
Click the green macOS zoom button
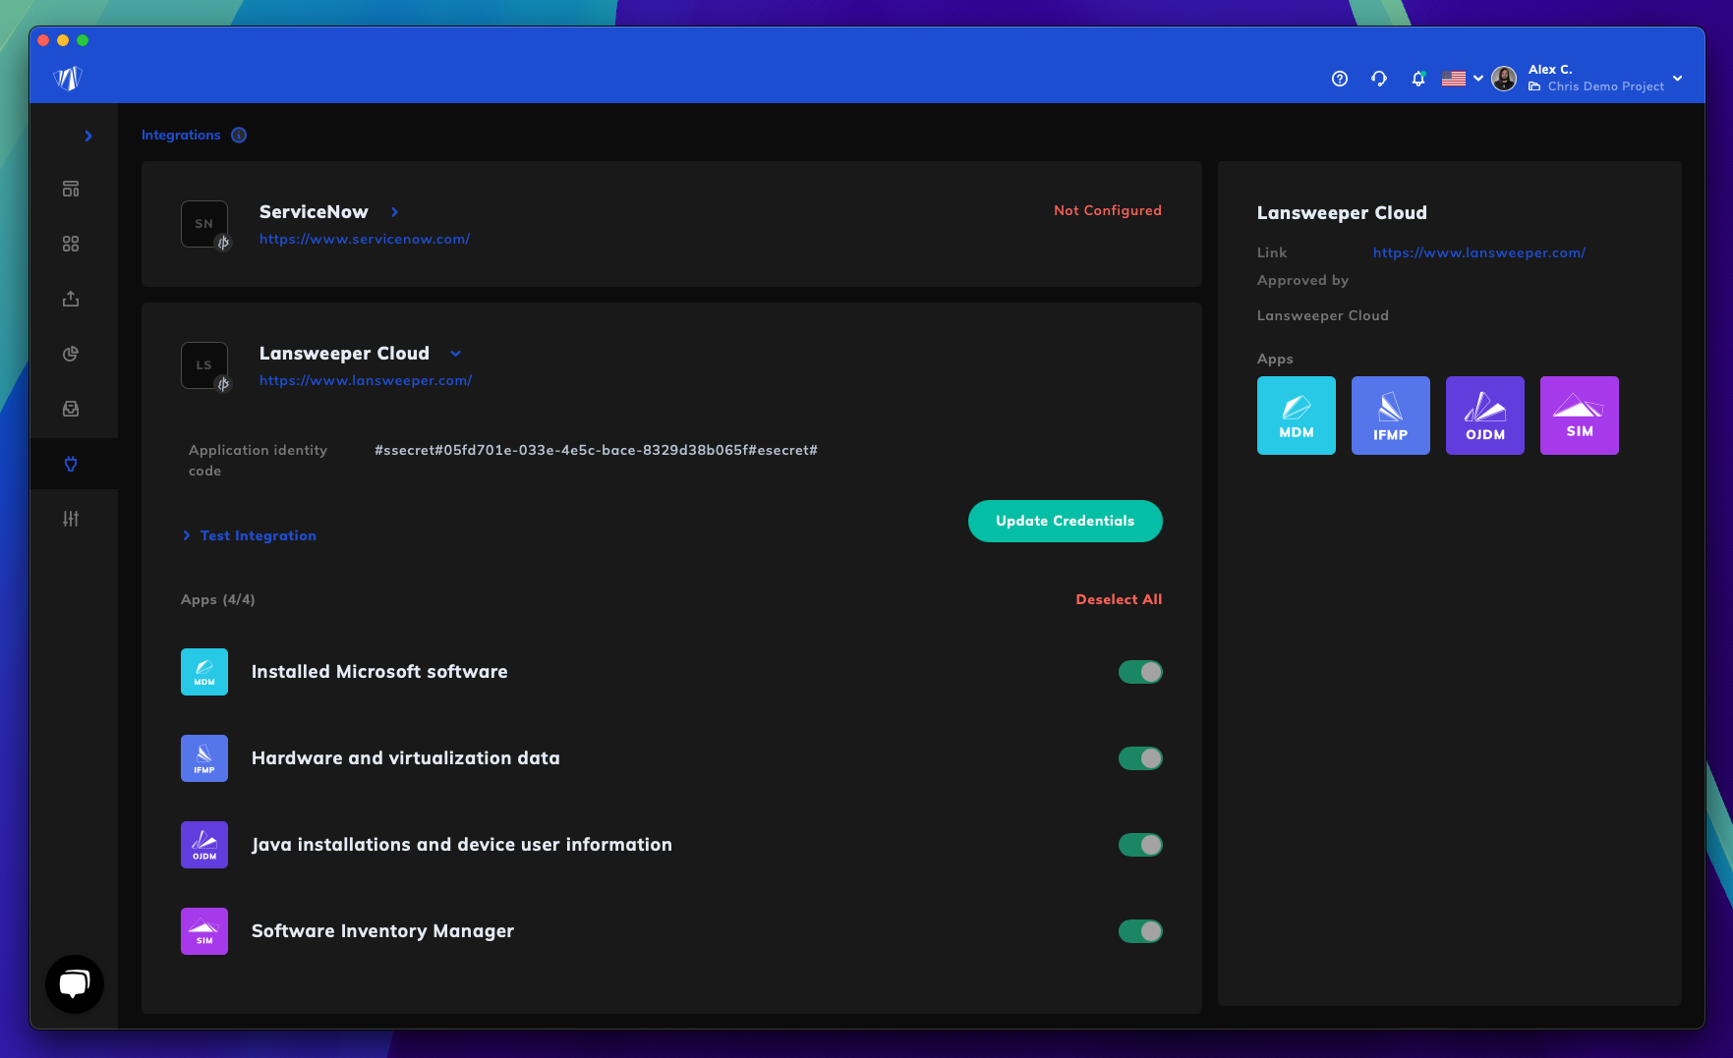(x=83, y=40)
